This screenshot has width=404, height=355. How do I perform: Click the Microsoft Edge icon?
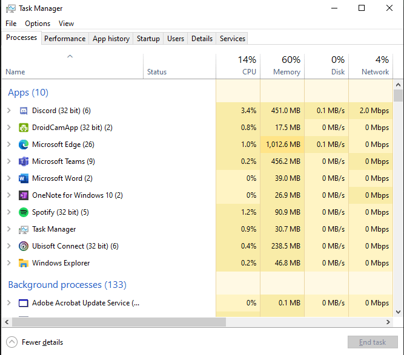click(x=24, y=145)
